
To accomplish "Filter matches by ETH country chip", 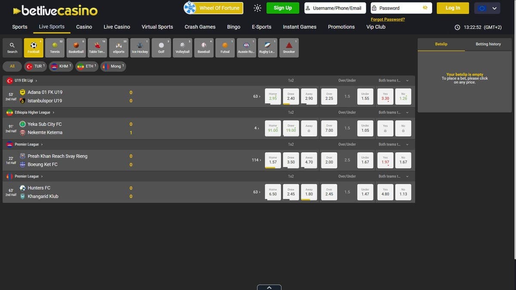I will (x=86, y=66).
